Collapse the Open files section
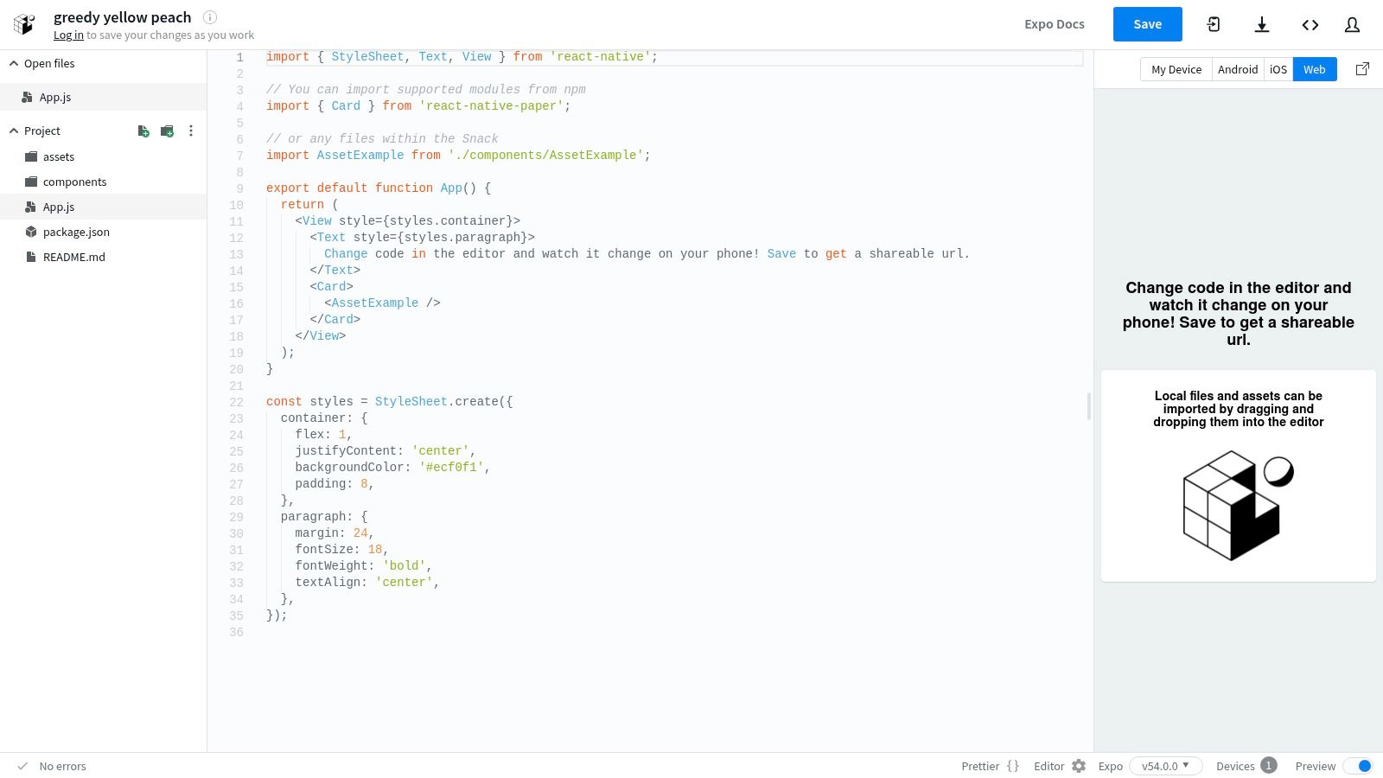 tap(14, 63)
